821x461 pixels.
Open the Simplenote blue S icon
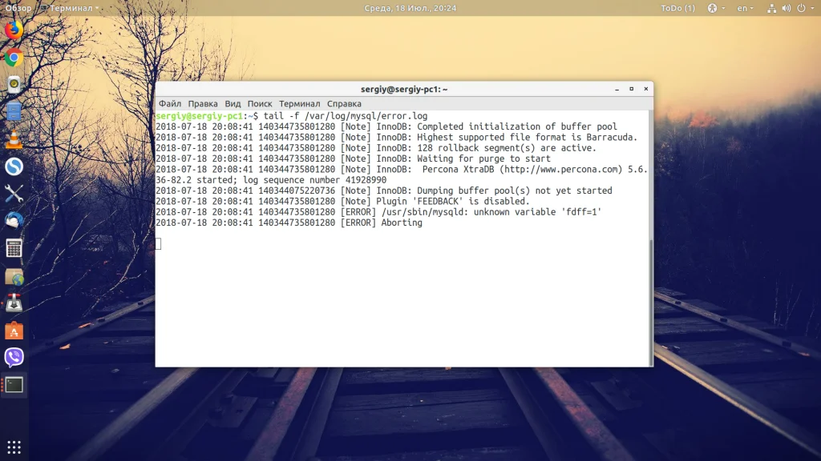click(14, 166)
